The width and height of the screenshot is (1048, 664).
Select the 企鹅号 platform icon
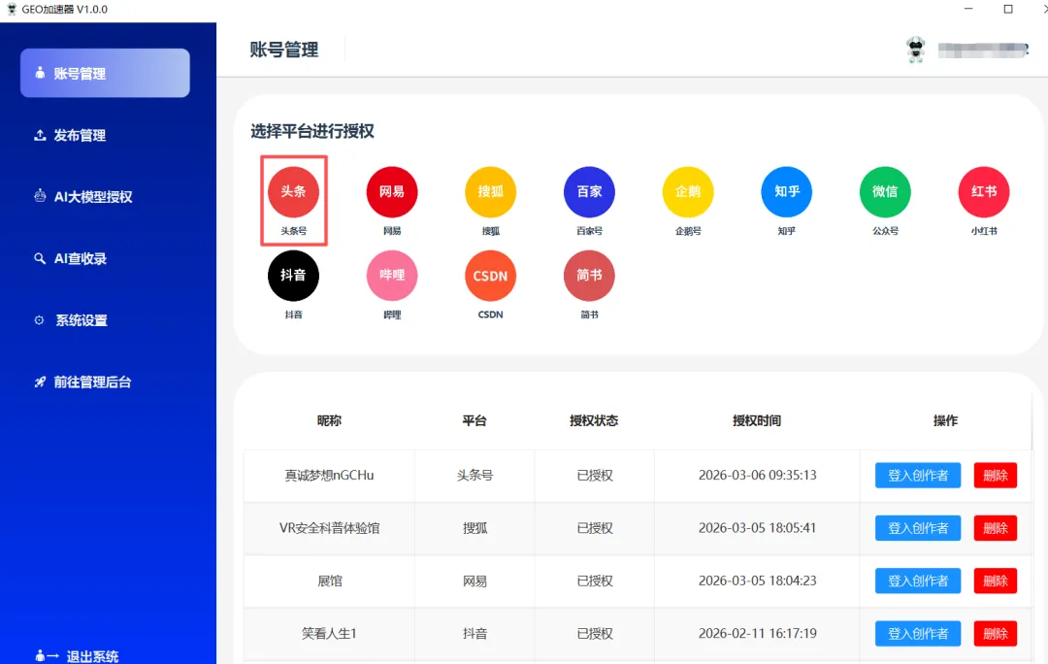point(688,192)
